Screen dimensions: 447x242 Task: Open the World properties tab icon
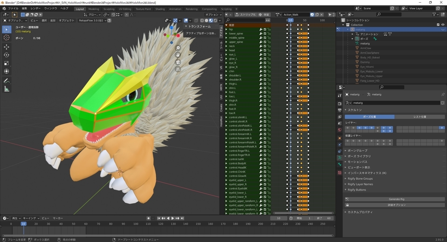coord(340,130)
